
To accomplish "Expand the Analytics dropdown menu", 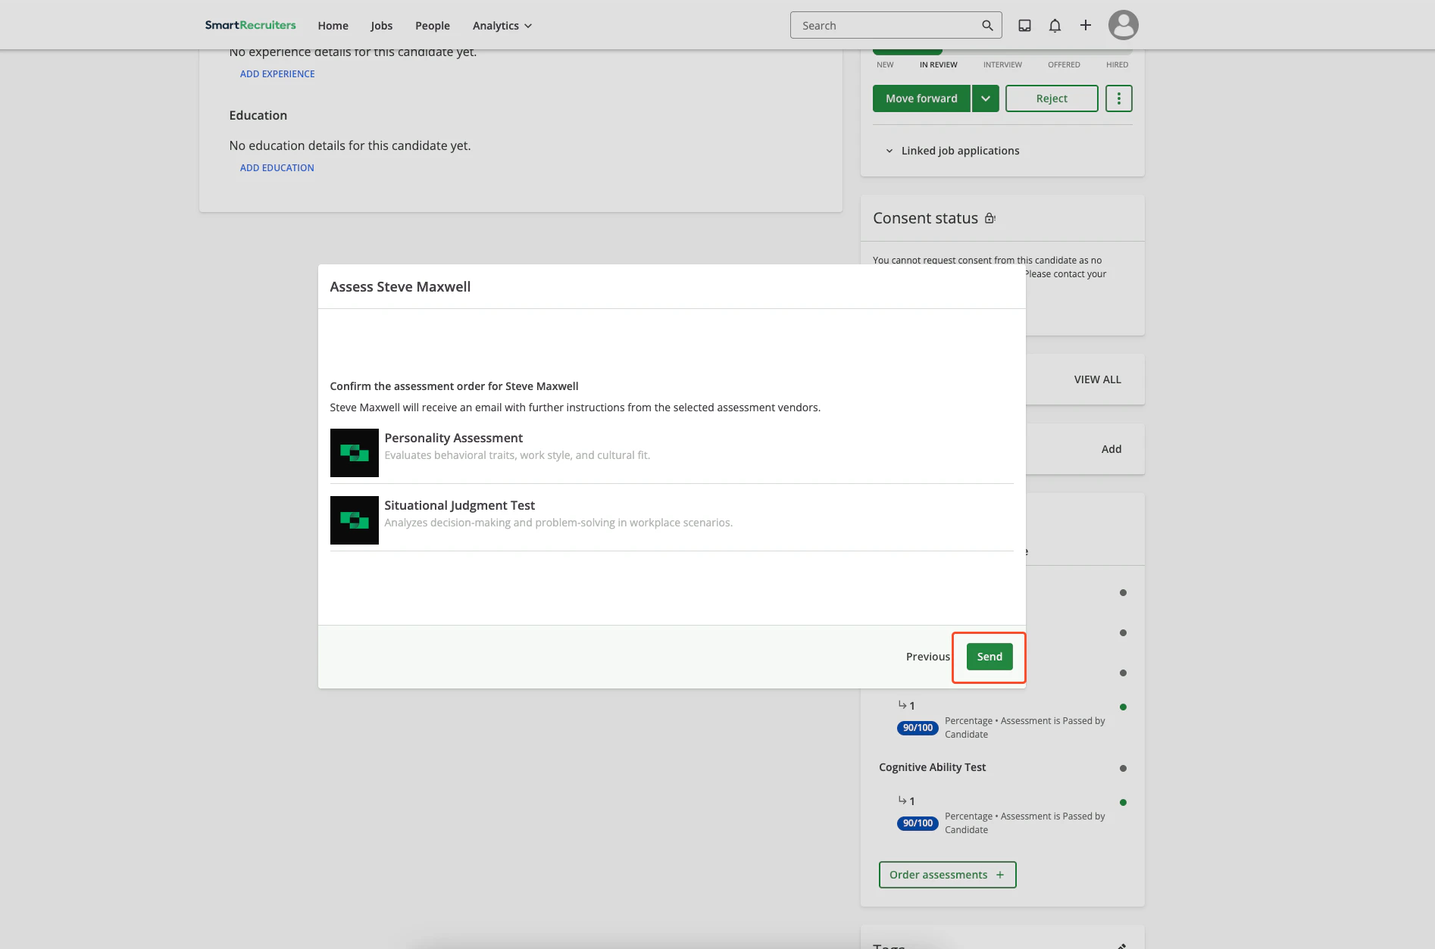I will pos(502,26).
